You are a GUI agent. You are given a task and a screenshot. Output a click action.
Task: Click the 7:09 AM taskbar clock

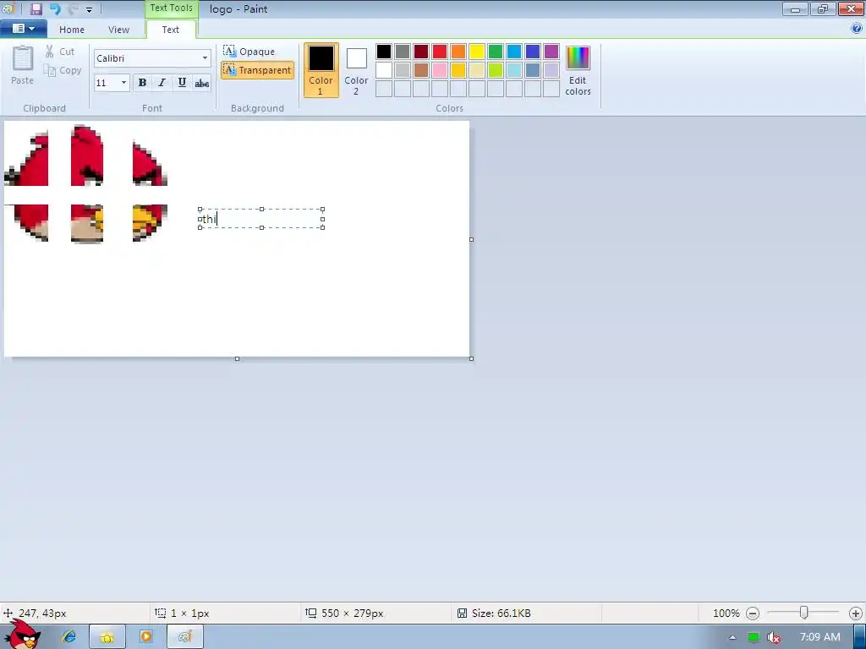coord(820,637)
